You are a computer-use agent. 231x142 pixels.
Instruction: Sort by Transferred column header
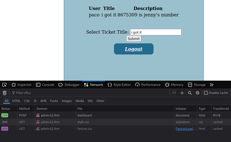click(x=221, y=109)
